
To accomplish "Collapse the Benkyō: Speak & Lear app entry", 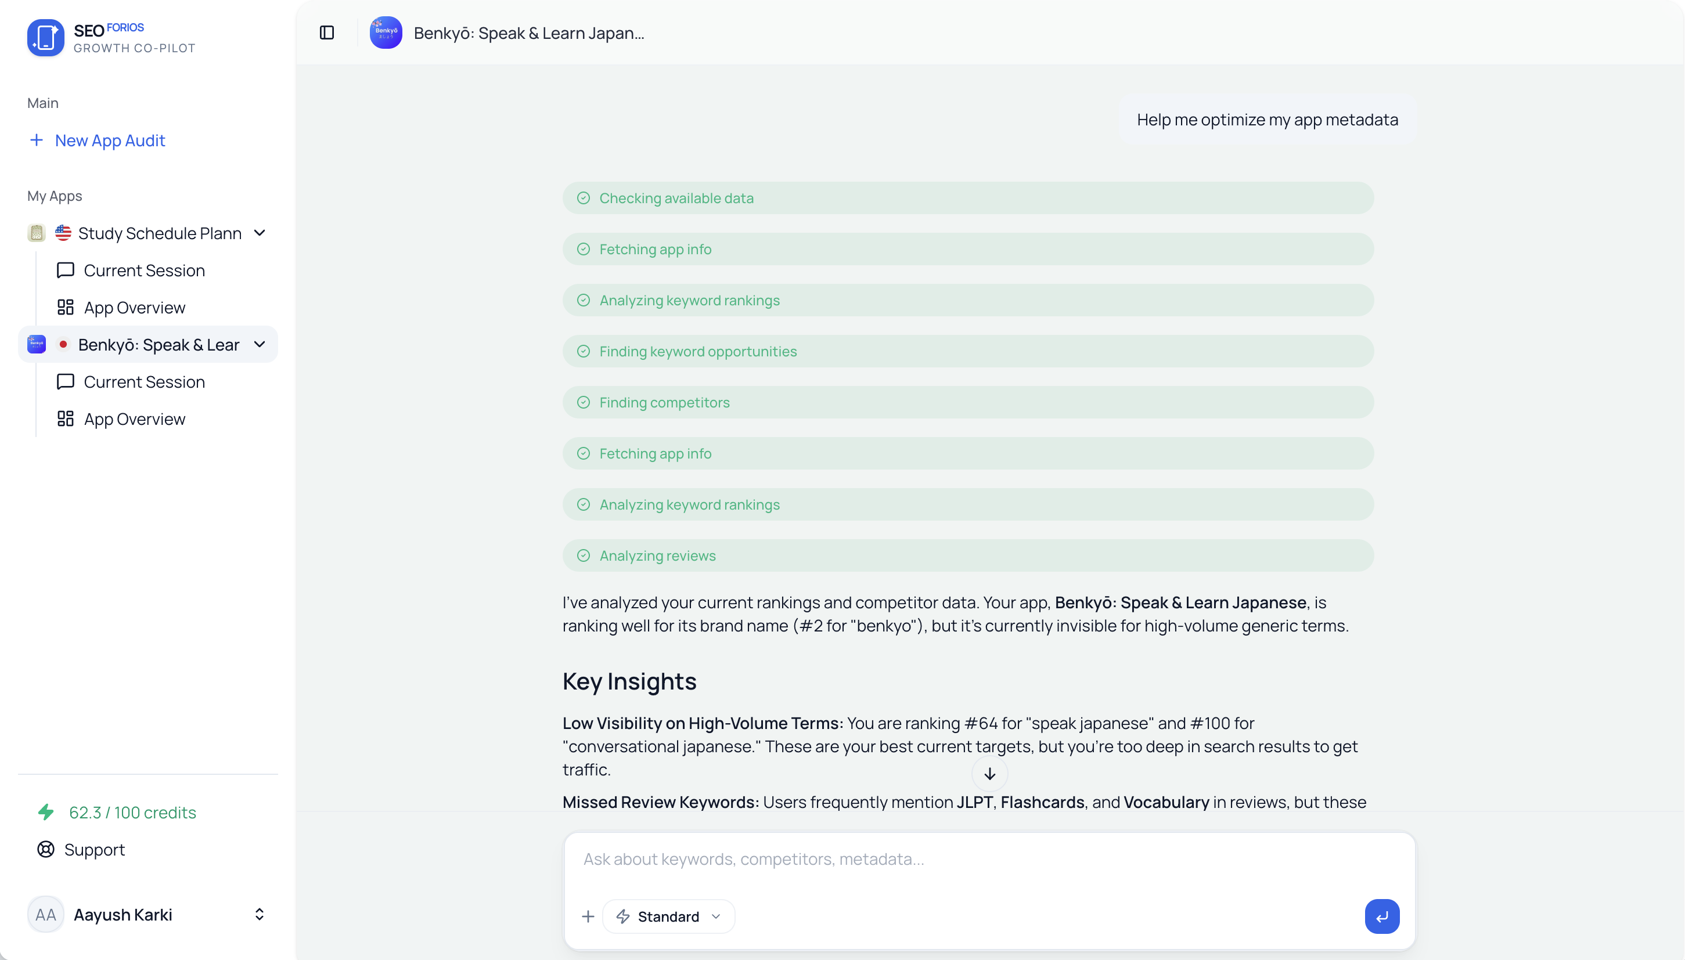I will click(260, 344).
